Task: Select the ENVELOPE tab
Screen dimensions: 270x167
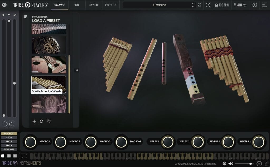Action: click(x=9, y=149)
